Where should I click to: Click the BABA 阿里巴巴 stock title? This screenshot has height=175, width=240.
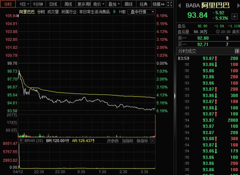(207, 5)
